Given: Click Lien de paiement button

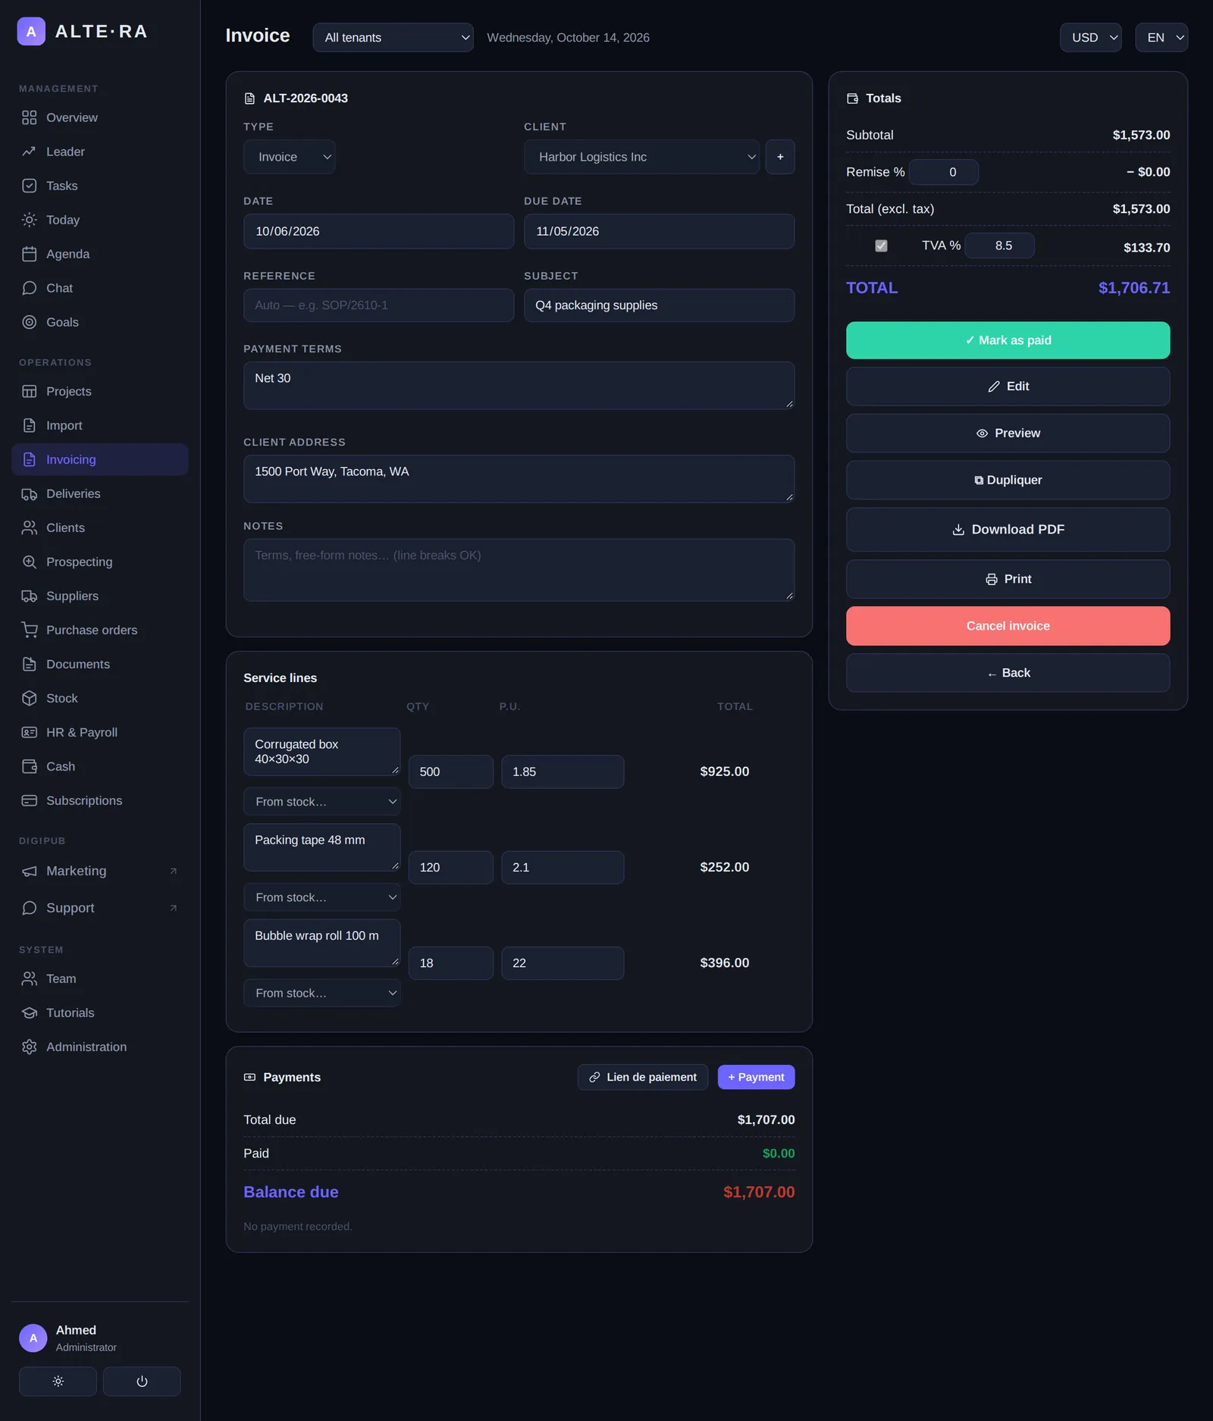Looking at the screenshot, I should click(x=643, y=1077).
